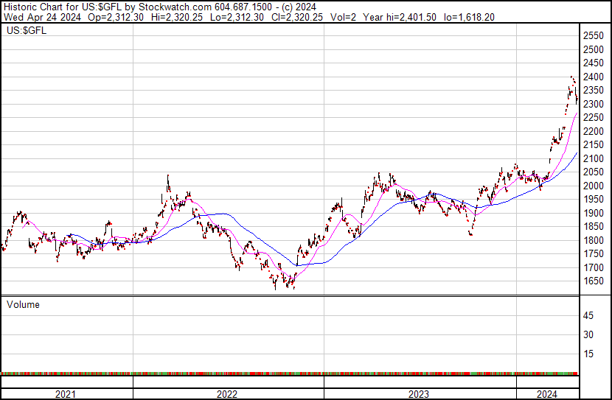Click the Vol=2 value in header

pos(343,17)
